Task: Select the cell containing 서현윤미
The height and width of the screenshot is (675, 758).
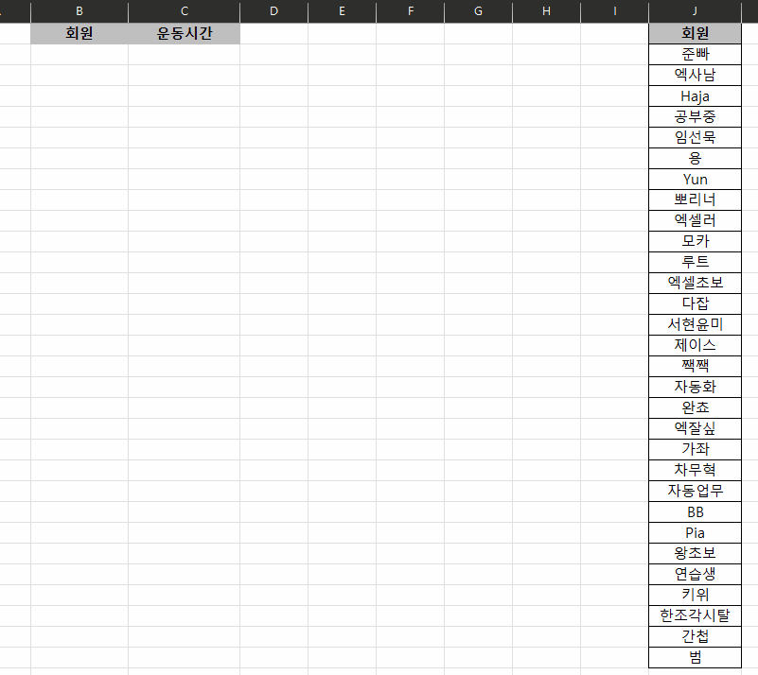Action: point(696,324)
